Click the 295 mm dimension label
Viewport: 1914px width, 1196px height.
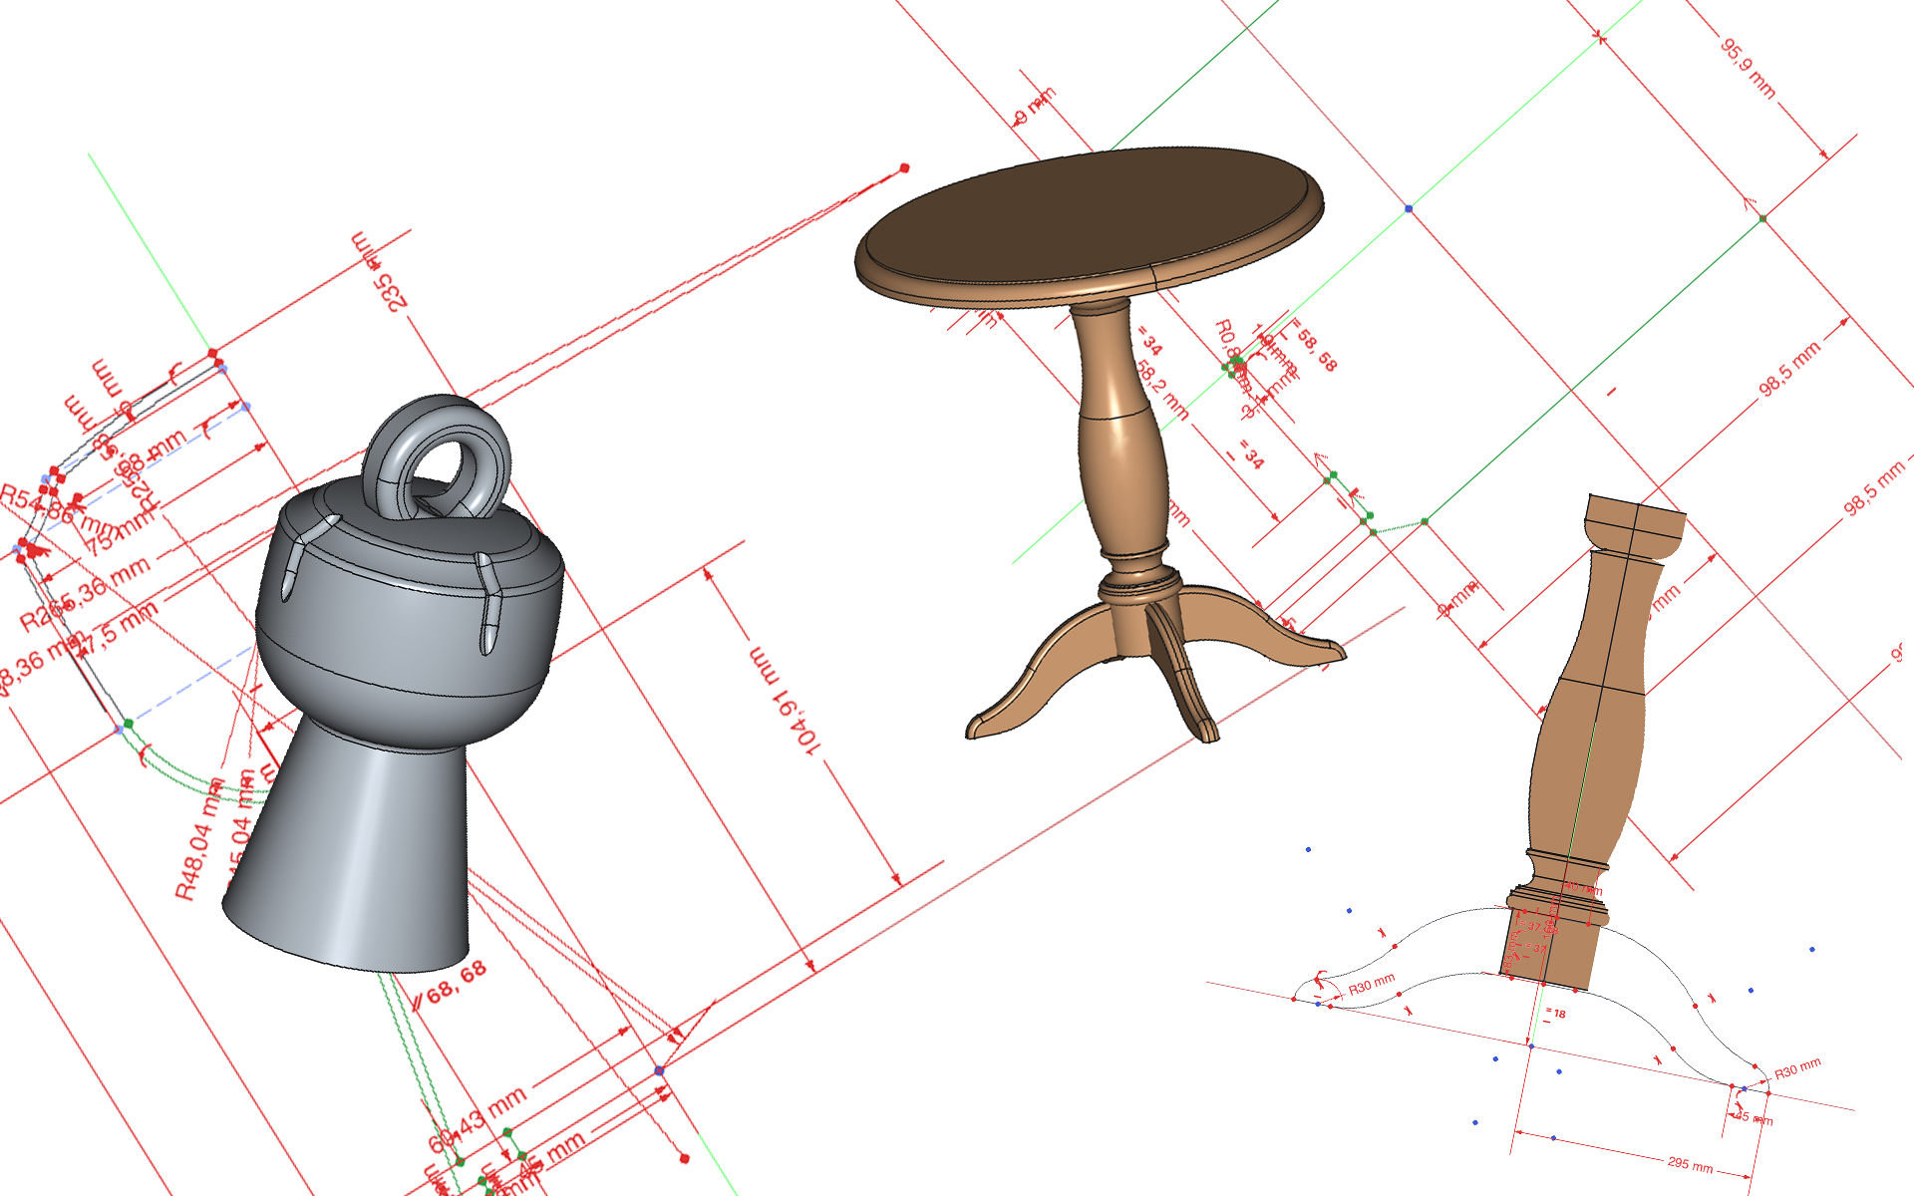1690,1164
